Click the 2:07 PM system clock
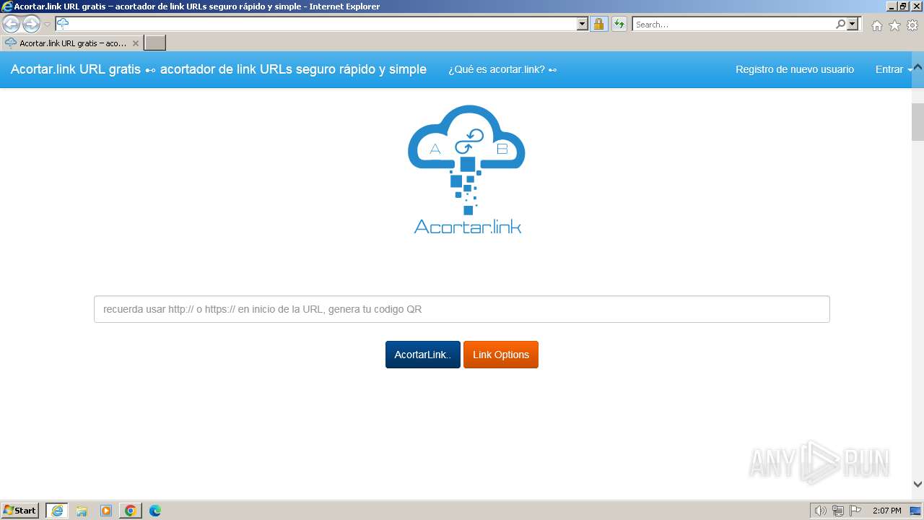Screen dimensions: 924x520 886,511
